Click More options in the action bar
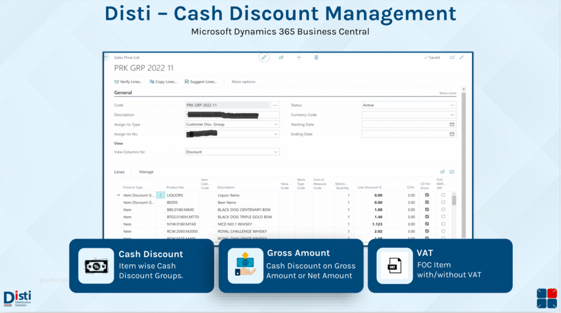Viewport: 561px width, 313px height. [x=243, y=82]
